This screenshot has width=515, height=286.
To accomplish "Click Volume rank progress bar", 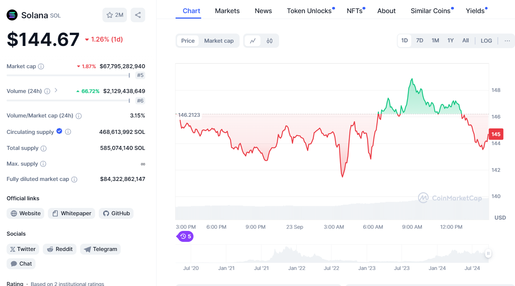I will point(68,101).
